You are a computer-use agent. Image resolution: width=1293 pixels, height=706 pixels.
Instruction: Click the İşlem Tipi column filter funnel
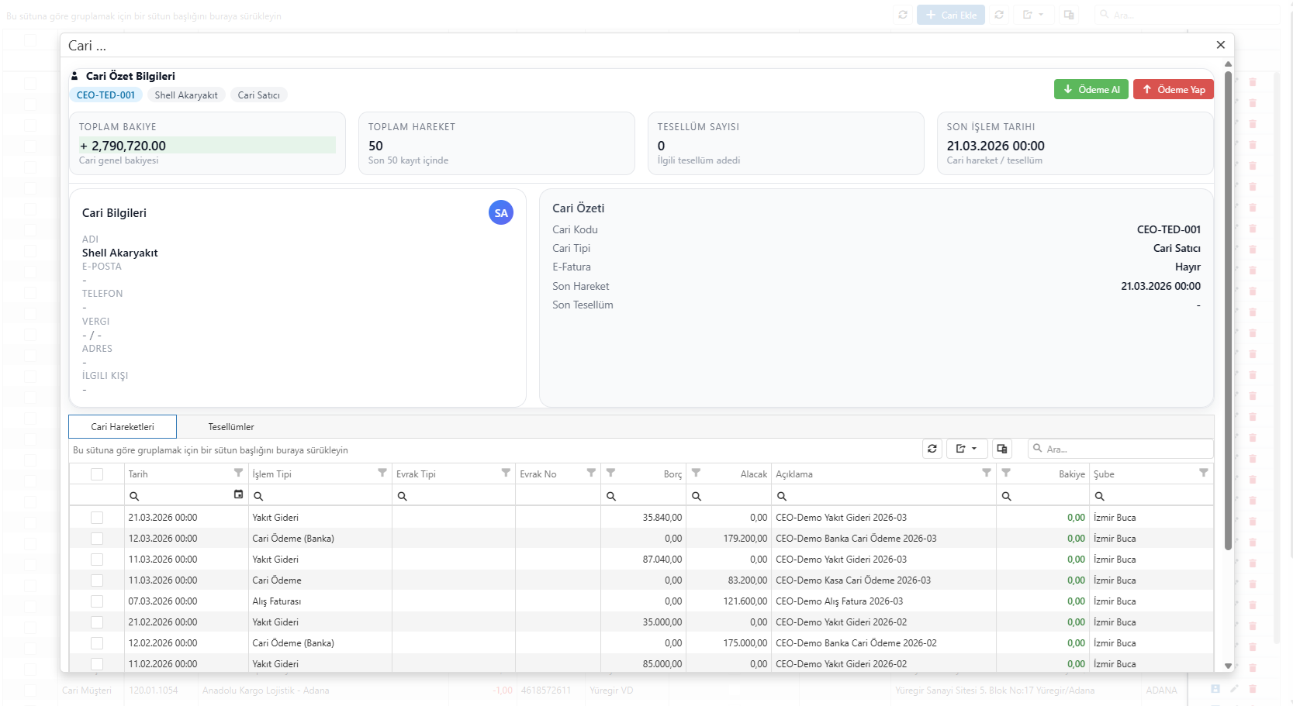[382, 473]
